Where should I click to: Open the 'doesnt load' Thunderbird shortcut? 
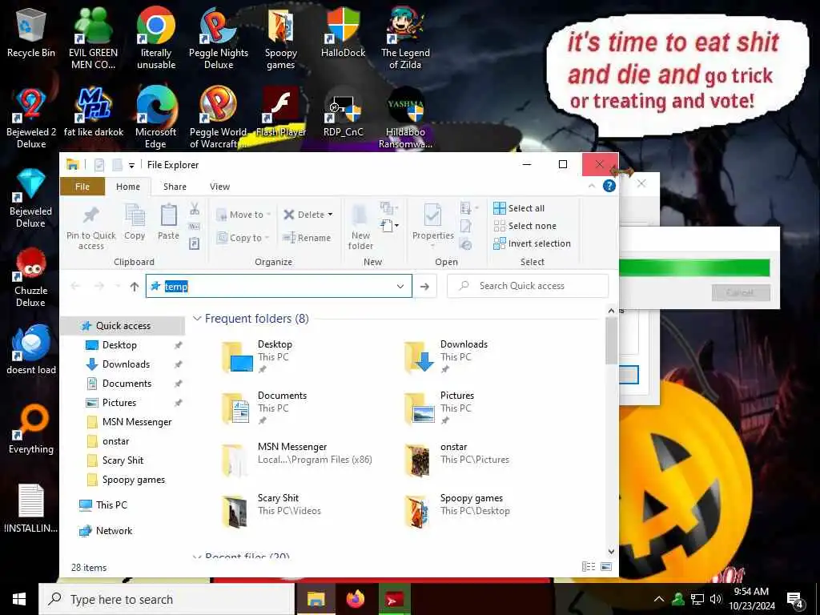click(x=31, y=349)
